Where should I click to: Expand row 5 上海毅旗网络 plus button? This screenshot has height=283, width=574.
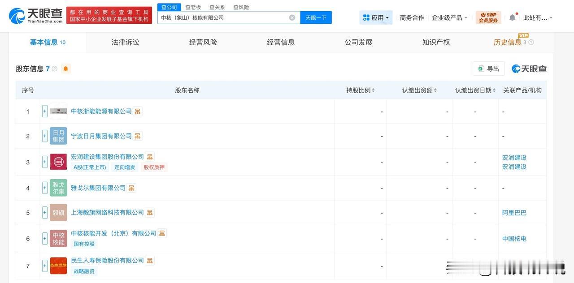(x=45, y=213)
